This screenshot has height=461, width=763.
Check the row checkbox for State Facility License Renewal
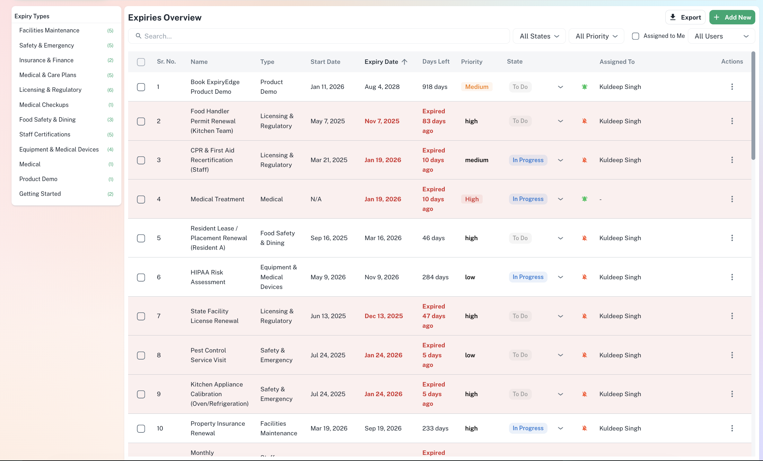pos(141,316)
